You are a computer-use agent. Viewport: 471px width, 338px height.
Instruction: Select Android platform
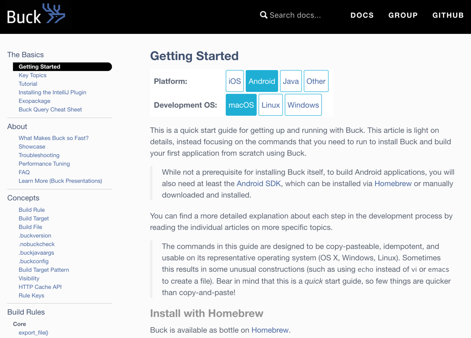click(261, 81)
